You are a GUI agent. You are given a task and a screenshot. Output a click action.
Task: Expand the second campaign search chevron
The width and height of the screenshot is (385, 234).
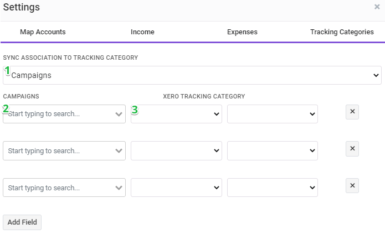(x=119, y=151)
